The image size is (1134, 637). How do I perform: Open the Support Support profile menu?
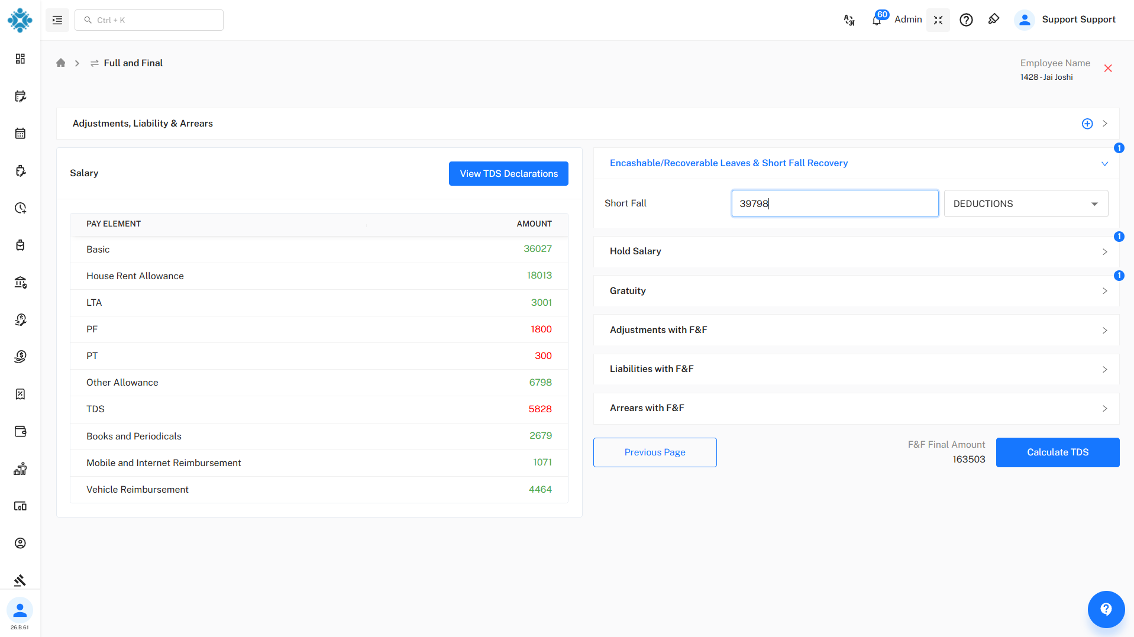pyautogui.click(x=1065, y=20)
